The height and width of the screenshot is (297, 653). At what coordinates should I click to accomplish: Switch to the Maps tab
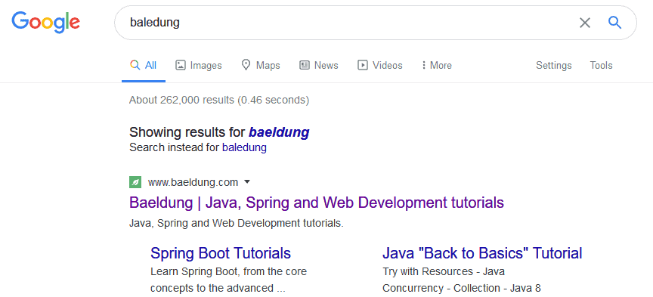(x=261, y=66)
